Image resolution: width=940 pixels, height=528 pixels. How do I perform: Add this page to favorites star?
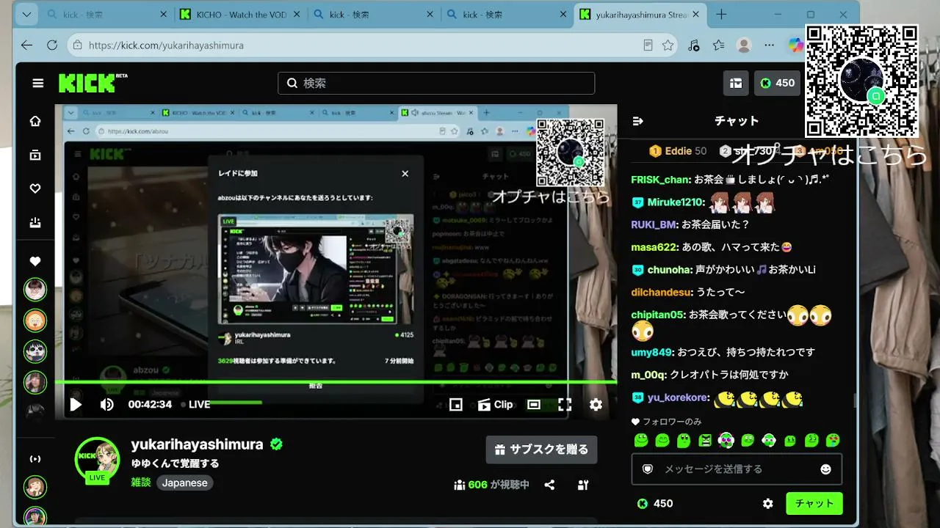[668, 45]
